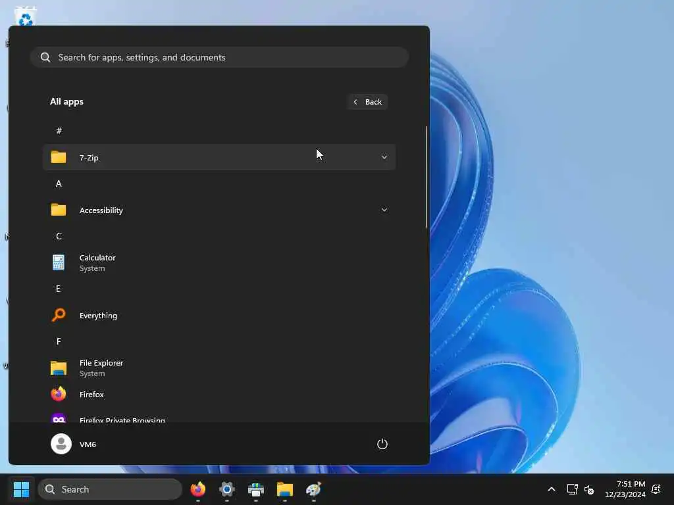Viewport: 674px width, 505px height.
Task: Click the VM6 user avatar
Action: (61, 444)
